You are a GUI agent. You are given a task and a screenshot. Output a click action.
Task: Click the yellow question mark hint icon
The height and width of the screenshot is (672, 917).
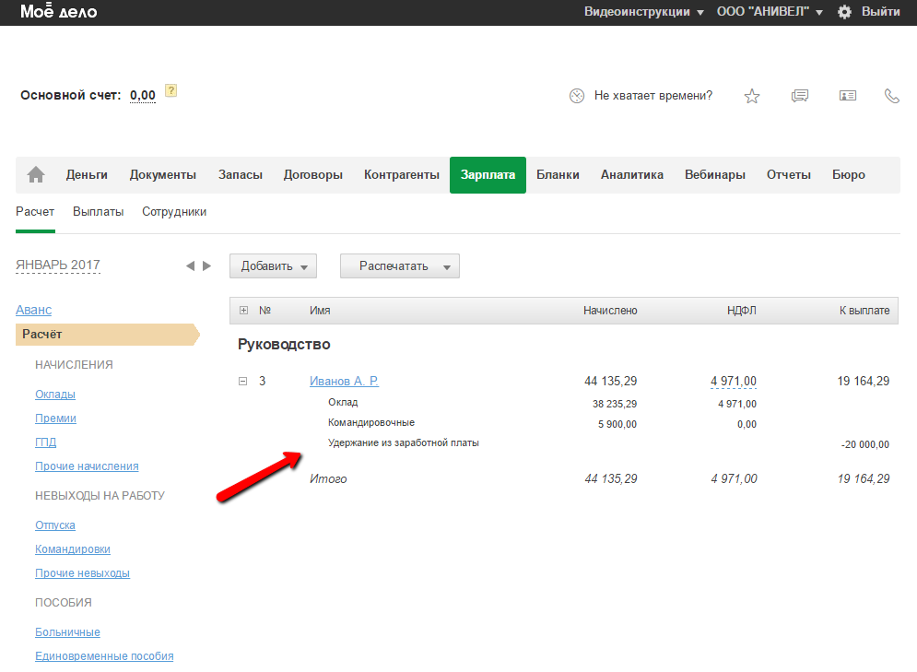tap(170, 90)
